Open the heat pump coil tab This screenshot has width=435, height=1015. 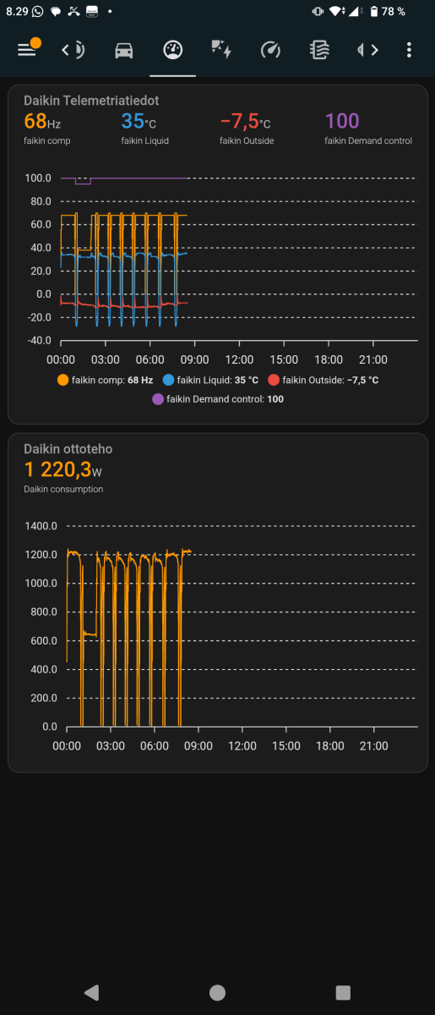tap(319, 50)
